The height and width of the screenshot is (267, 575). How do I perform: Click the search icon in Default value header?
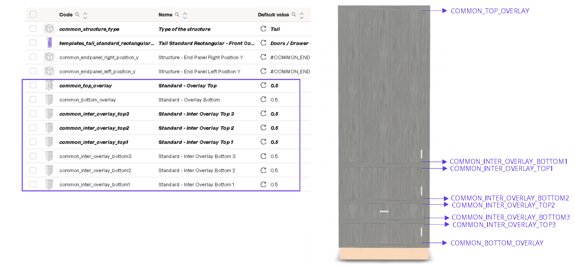click(294, 15)
